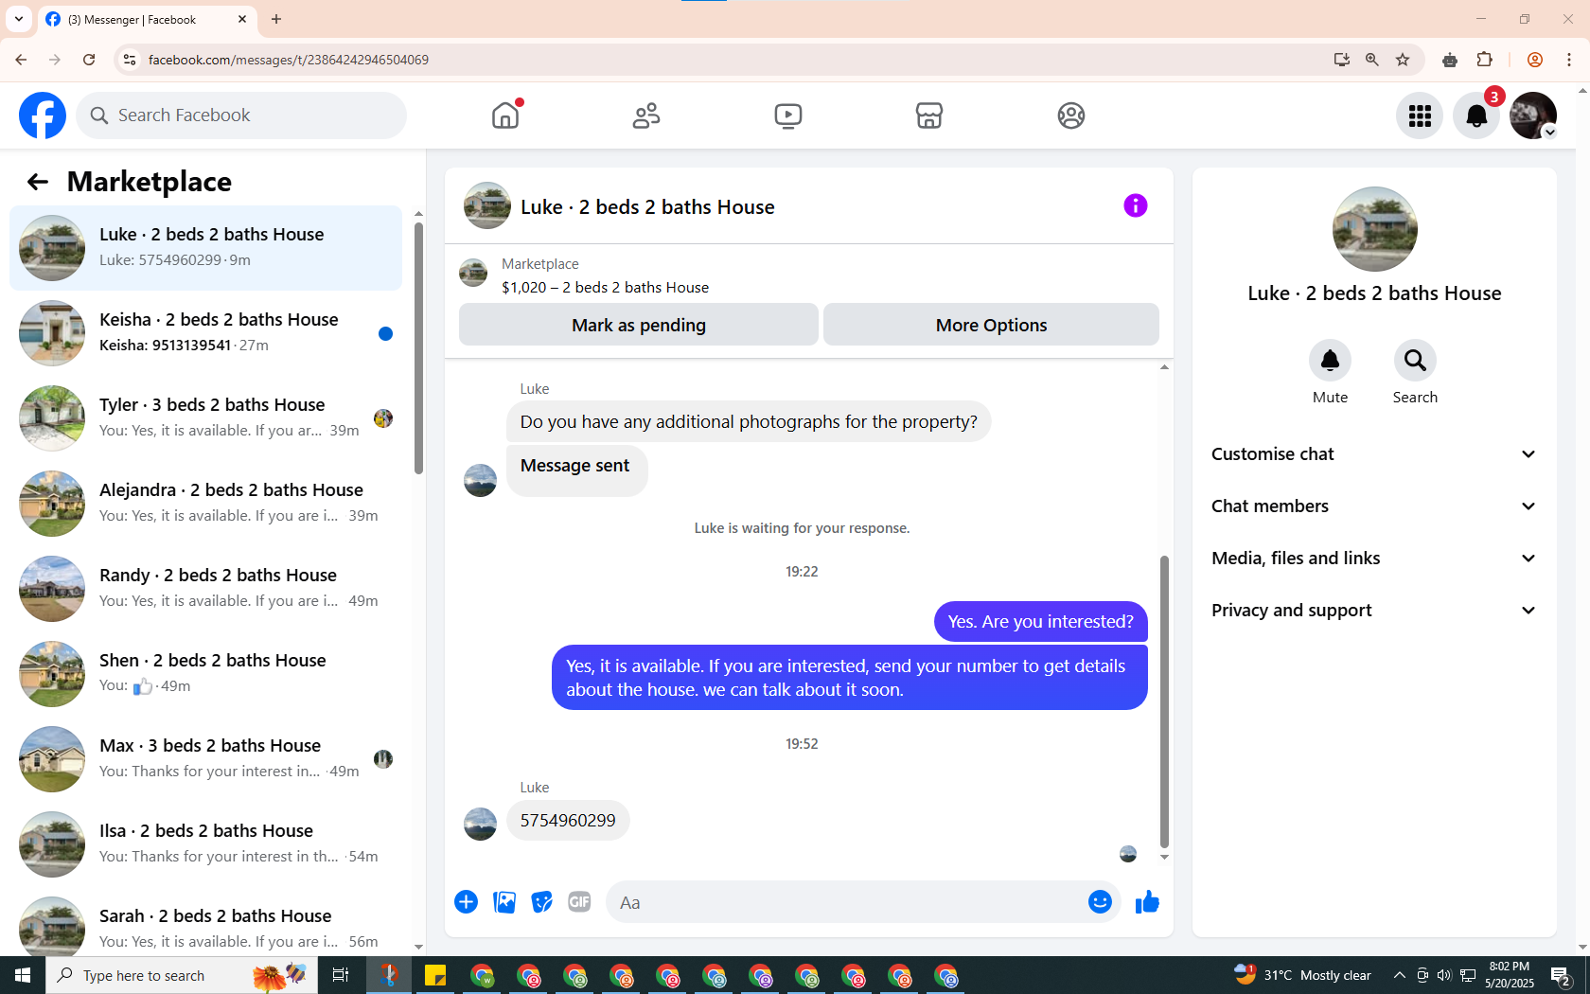Click chat header Luke 2 beds 2 baths House
1590x994 pixels.
(647, 207)
